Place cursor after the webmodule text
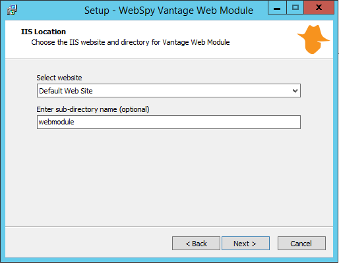The width and height of the screenshot is (339, 264). tap(75, 122)
